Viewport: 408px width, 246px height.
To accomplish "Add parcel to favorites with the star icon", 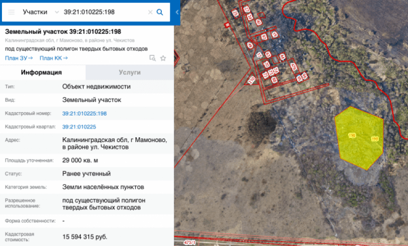I will coord(163,58).
